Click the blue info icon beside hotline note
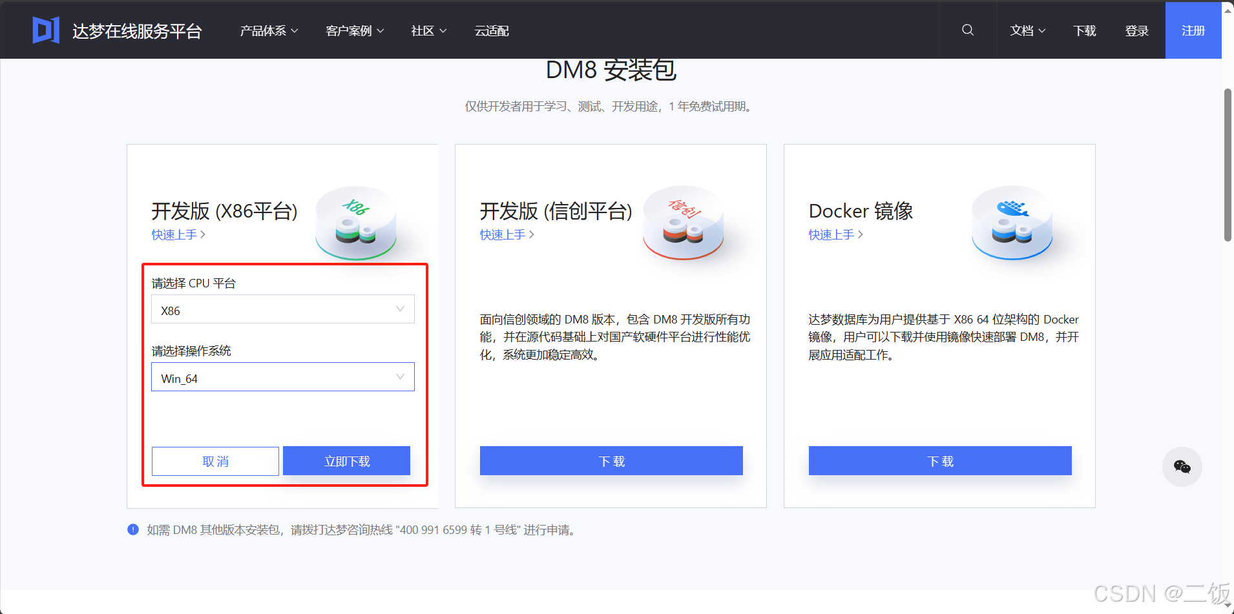1234x614 pixels. pos(133,529)
